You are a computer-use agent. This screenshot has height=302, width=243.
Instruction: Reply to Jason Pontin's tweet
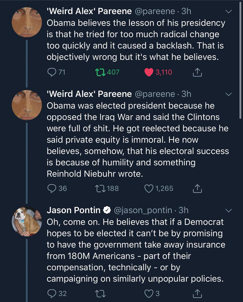[51, 293]
